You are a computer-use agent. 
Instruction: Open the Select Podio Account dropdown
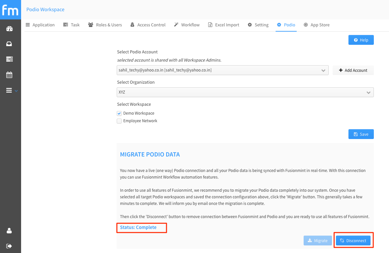point(223,70)
